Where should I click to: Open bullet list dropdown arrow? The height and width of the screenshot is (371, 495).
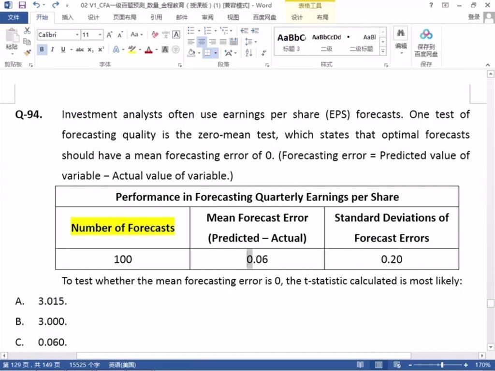click(199, 31)
